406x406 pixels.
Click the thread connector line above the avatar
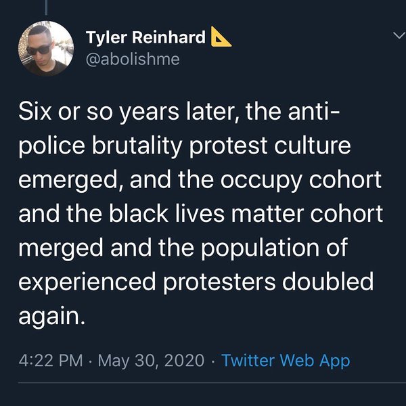click(45, 7)
